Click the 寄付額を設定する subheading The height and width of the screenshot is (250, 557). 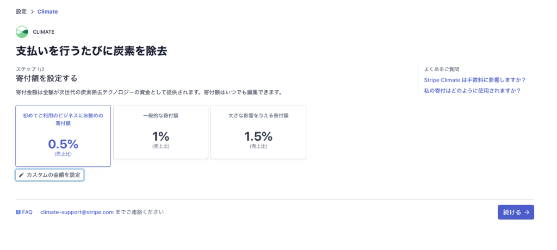pyautogui.click(x=47, y=78)
